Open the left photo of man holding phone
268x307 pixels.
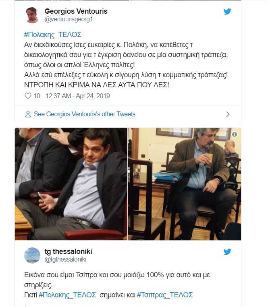click(71, 184)
